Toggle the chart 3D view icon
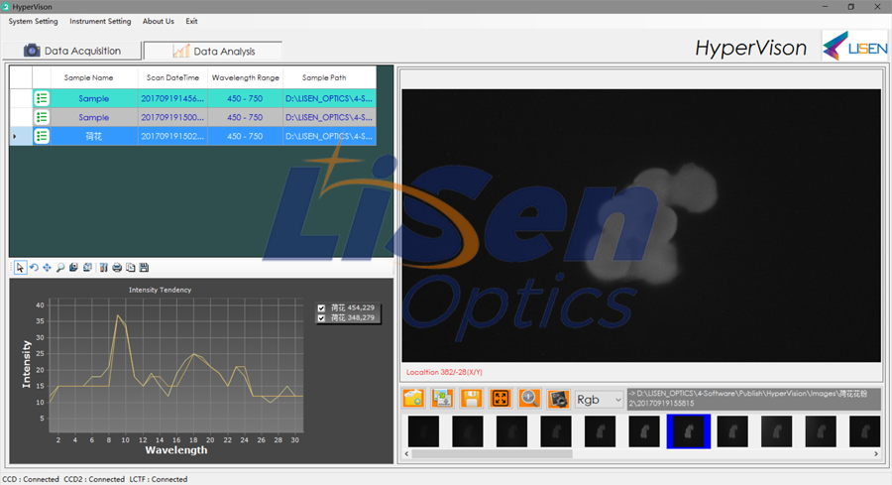The height and width of the screenshot is (485, 892). pos(87,268)
